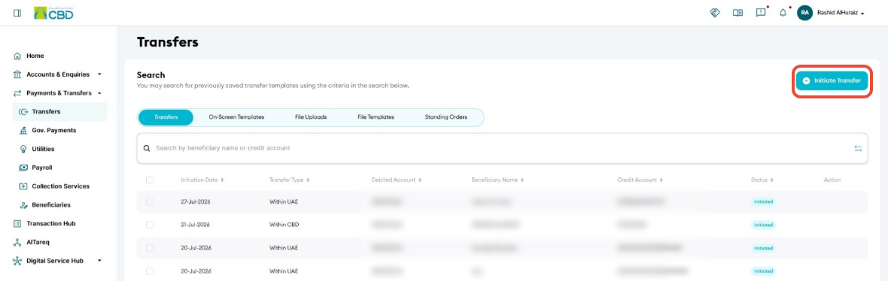Sort by Beneficiary Name column

click(x=497, y=180)
